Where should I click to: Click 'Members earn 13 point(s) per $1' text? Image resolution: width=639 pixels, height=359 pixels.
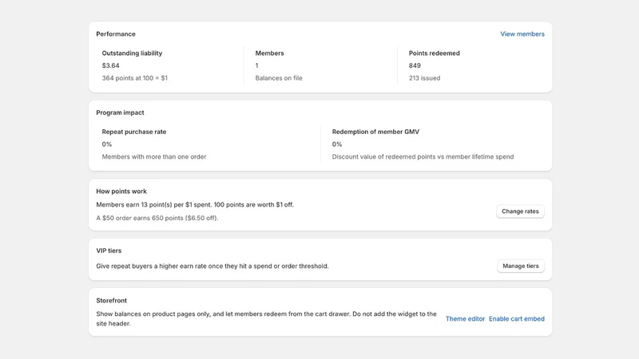[195, 205]
